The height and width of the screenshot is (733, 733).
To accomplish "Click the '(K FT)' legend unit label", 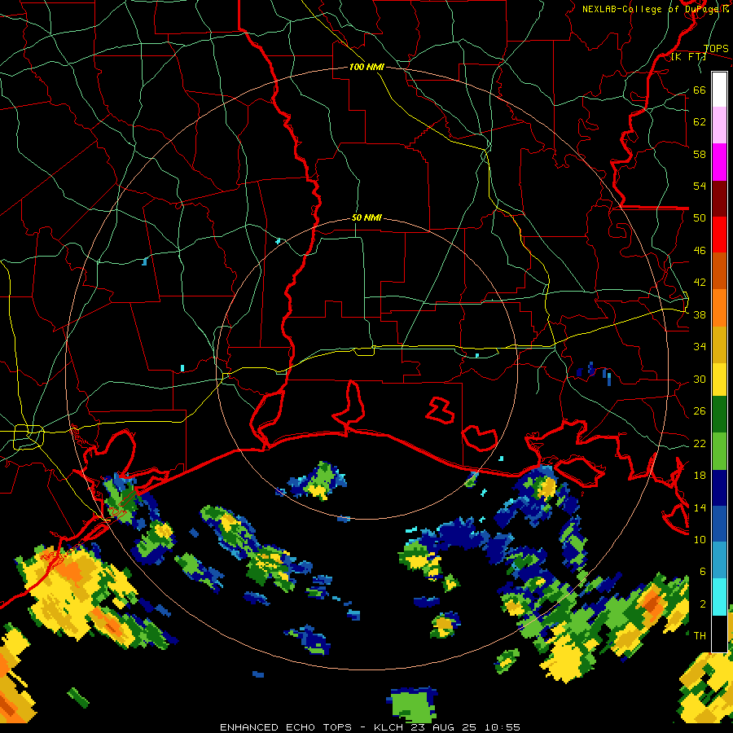I will coord(688,56).
